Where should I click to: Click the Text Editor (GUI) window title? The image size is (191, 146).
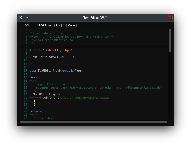pos(95,18)
